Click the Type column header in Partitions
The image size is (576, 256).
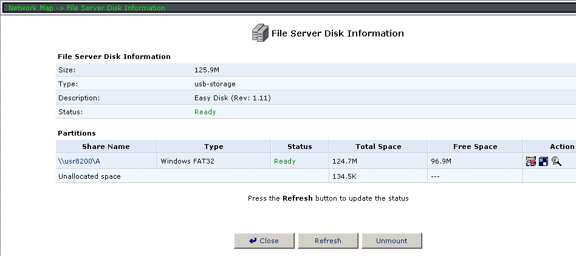[x=214, y=147]
